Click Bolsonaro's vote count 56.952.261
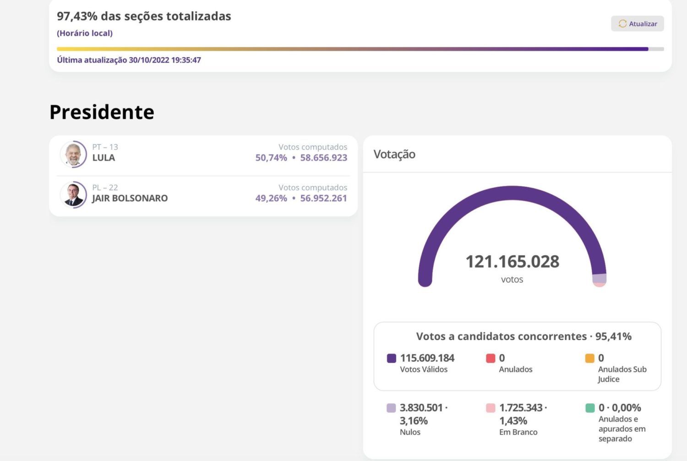The image size is (687, 461). (x=323, y=198)
